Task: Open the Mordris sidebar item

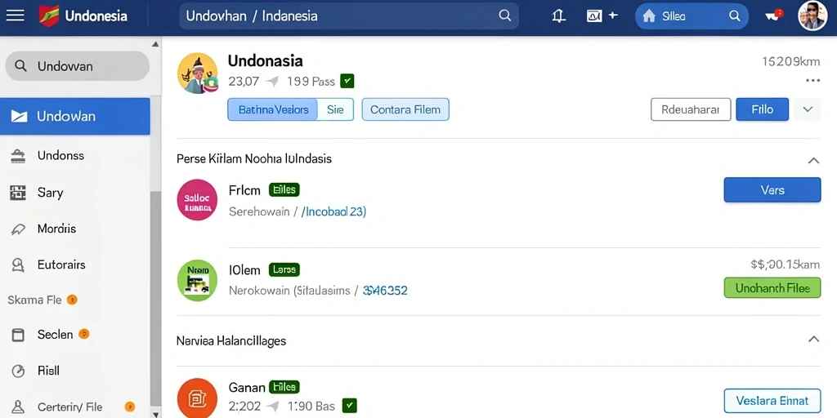Action: [x=74, y=229]
